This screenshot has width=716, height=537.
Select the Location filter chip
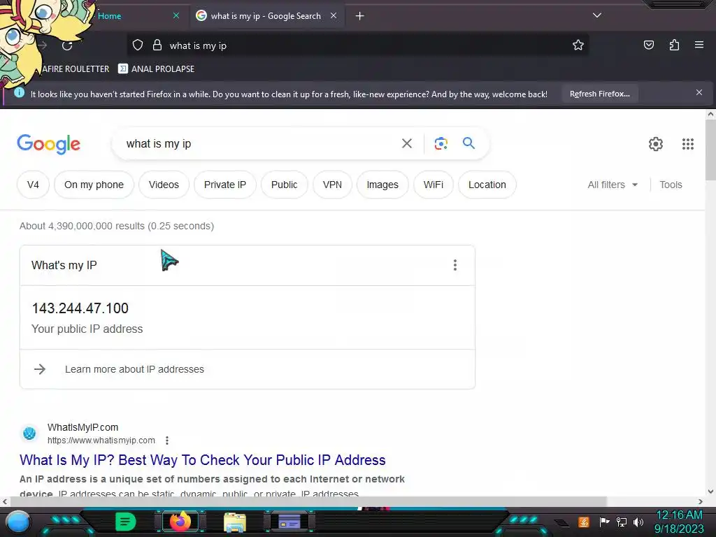(487, 185)
